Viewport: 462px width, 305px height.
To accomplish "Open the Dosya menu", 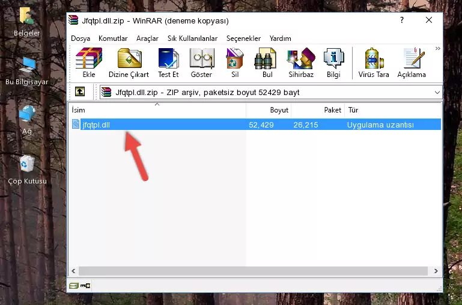I will click(81, 39).
